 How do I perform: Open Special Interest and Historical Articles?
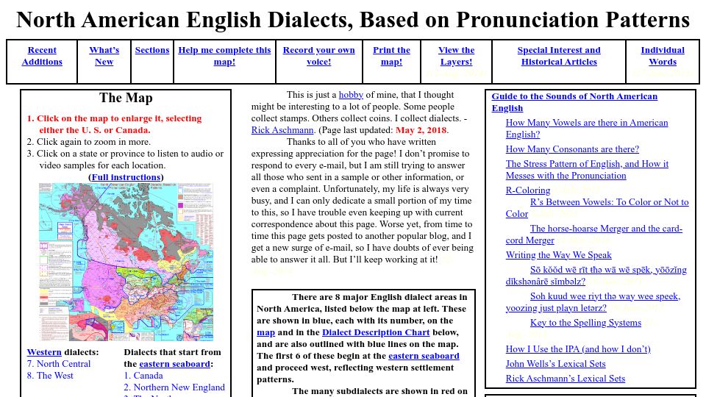click(559, 56)
